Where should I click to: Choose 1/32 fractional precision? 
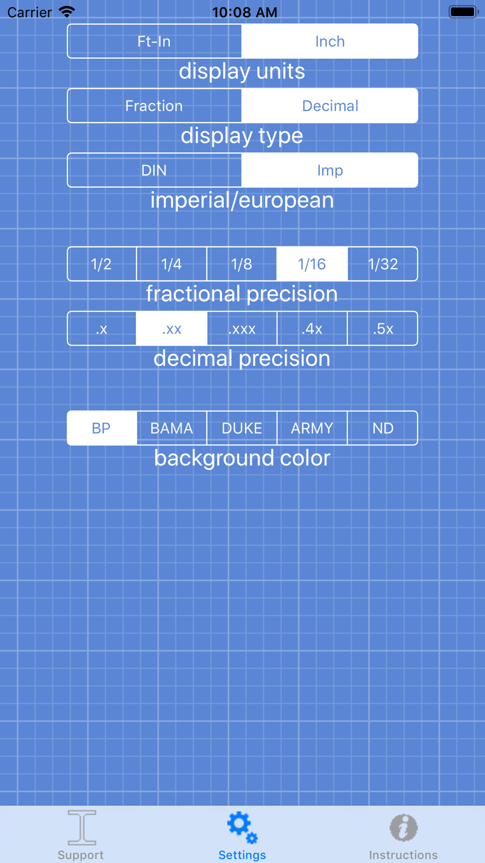[383, 264]
